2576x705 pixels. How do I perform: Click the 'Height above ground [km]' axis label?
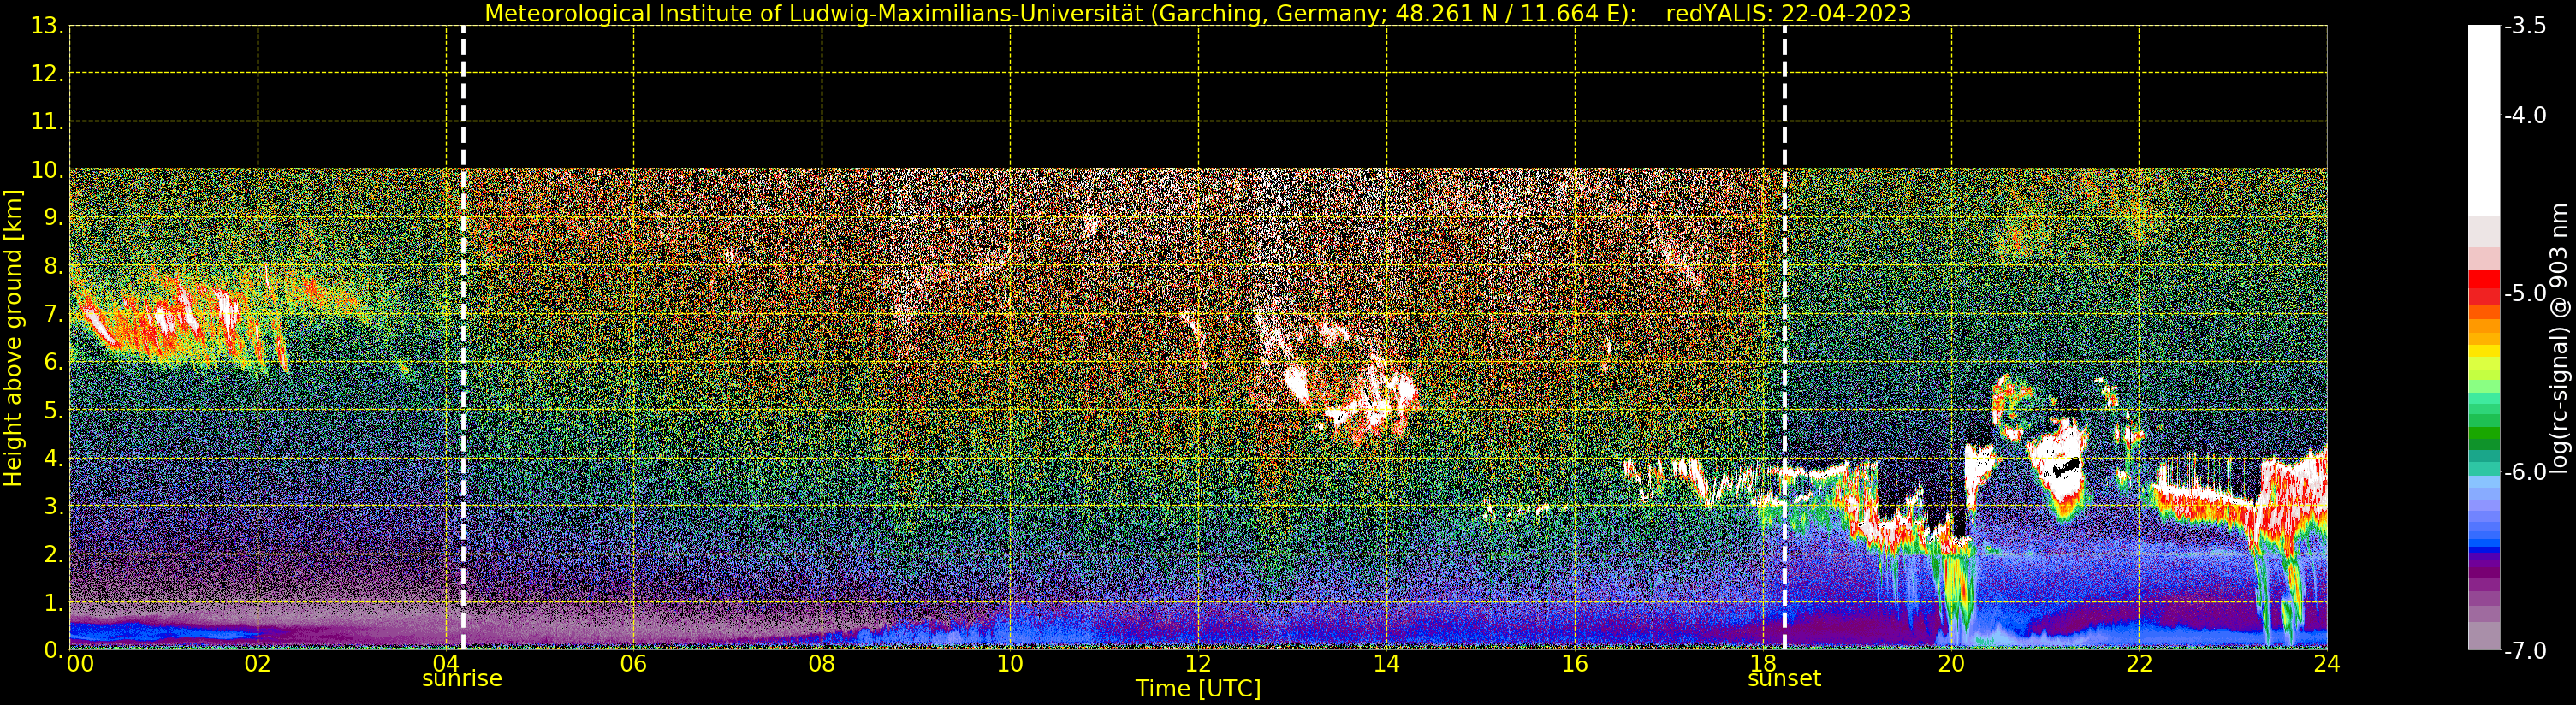[x=13, y=338]
